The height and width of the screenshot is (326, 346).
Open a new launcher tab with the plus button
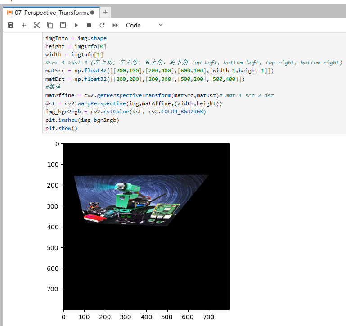(105, 12)
